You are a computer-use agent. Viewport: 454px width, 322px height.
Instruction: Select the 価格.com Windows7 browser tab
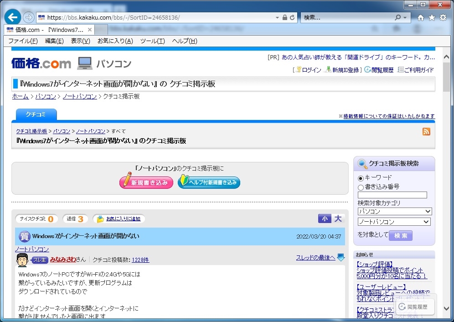coord(49,30)
